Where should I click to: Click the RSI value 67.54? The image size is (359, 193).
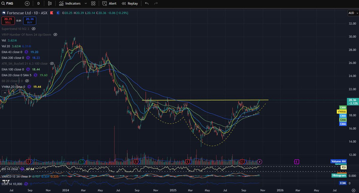(30, 169)
